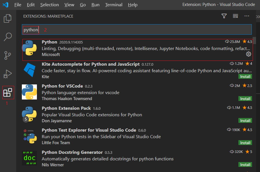260x172 pixels.
Task: Install the Python Extension Pack
Action: [245, 121]
